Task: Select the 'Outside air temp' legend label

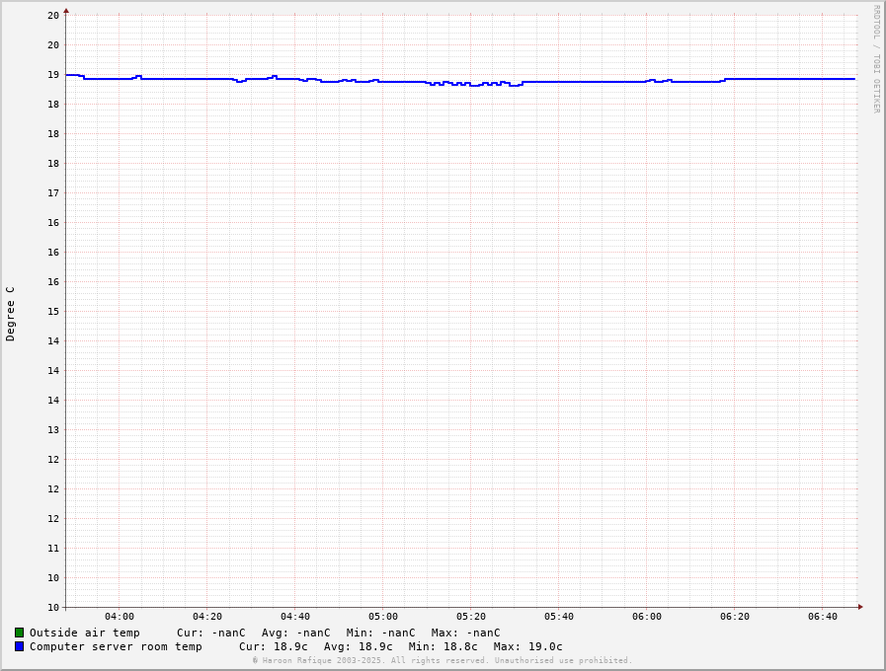Action: [84, 633]
